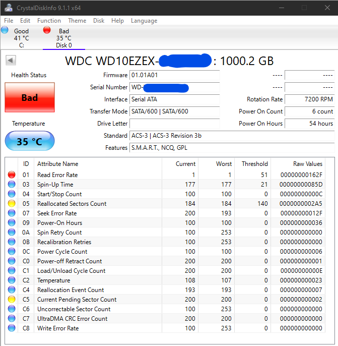The height and width of the screenshot is (346, 338).
Task: Click the red Bad health status button
Action: tap(30, 97)
